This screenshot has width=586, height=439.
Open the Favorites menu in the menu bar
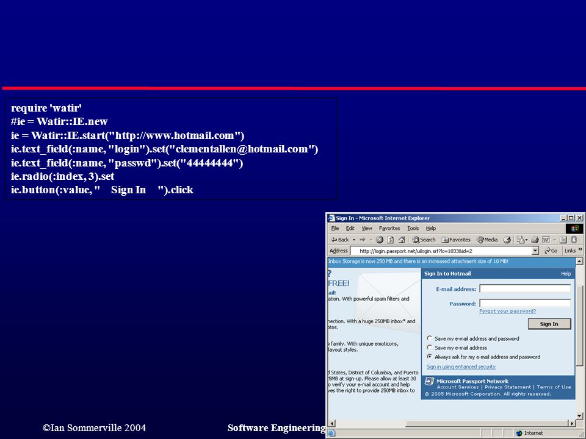click(x=389, y=228)
